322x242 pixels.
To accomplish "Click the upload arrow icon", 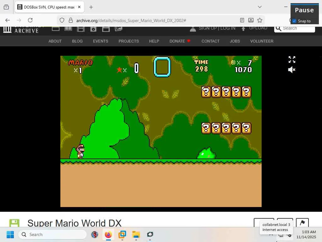I will click(x=243, y=29).
